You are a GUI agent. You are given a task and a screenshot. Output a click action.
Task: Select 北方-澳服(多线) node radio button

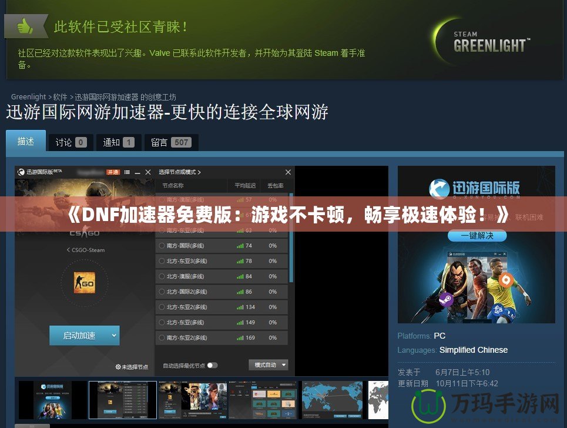click(162, 276)
